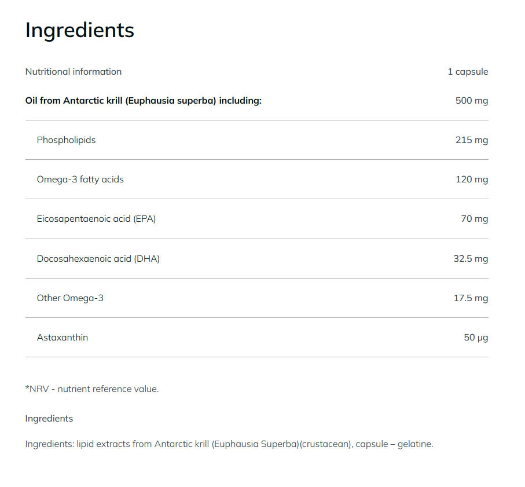This screenshot has width=525, height=487.
Task: Click the 215 mg phospholipids amount
Action: tap(472, 140)
